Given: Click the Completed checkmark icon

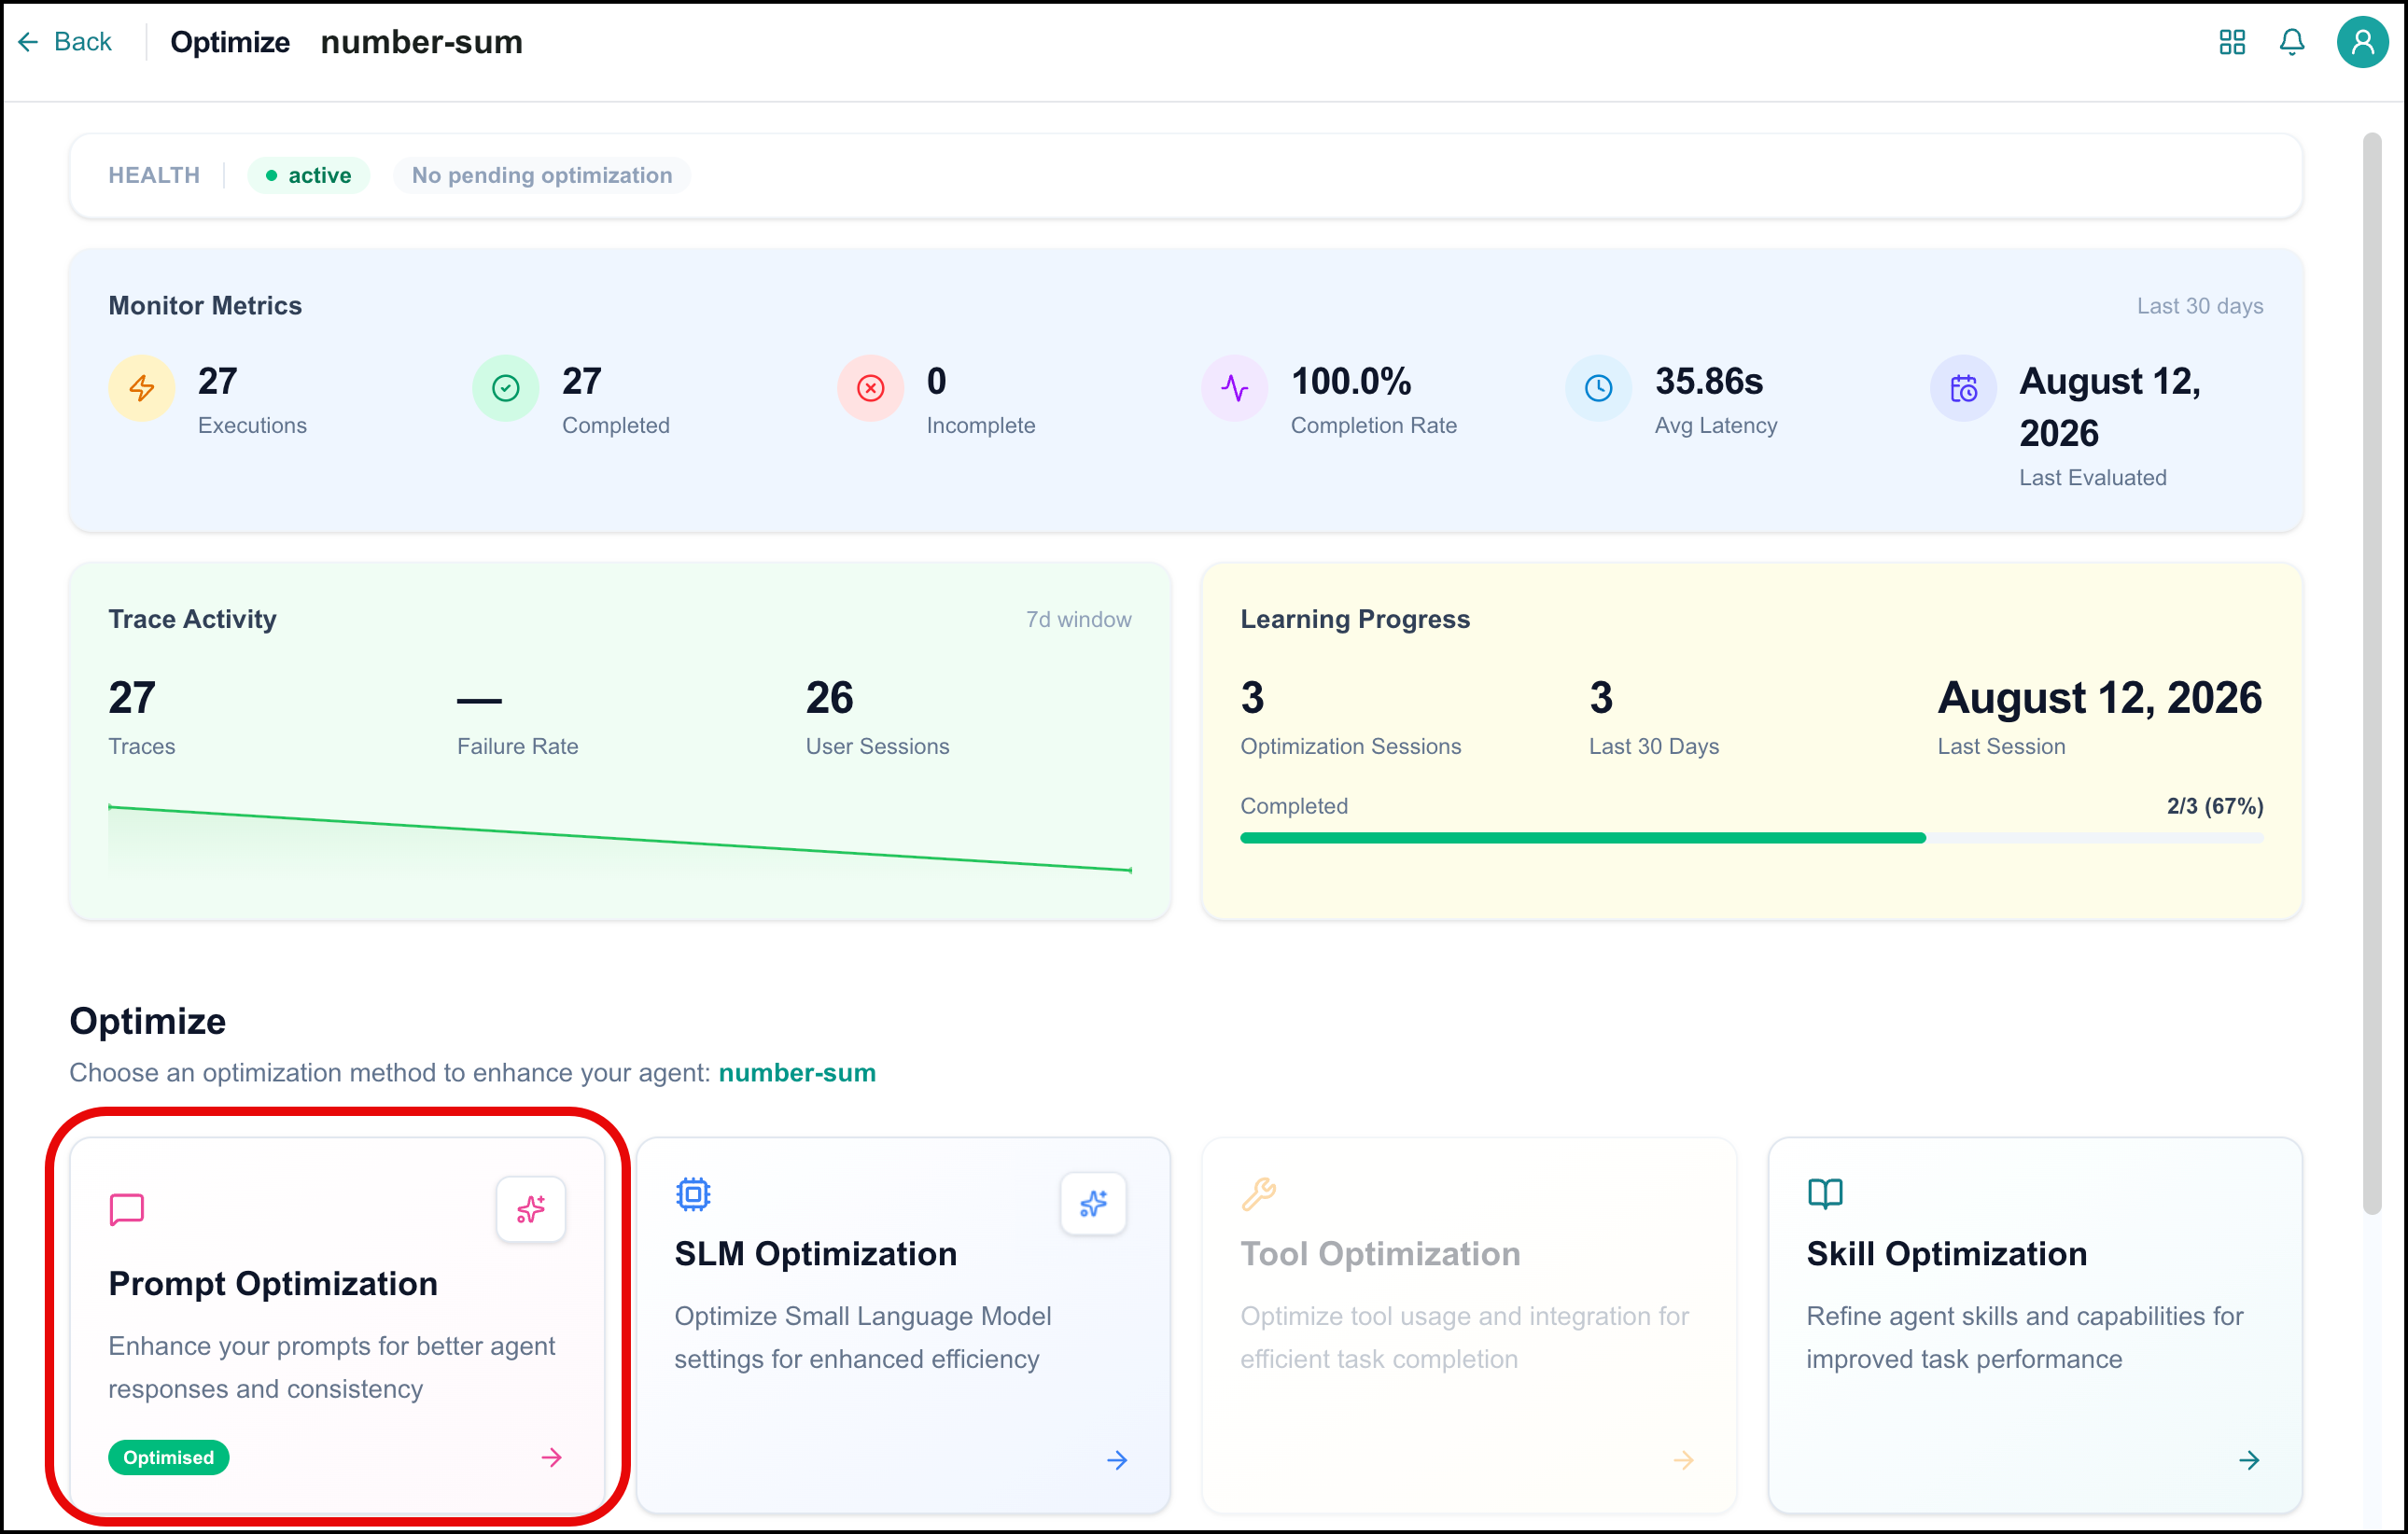Looking at the screenshot, I should 506,388.
